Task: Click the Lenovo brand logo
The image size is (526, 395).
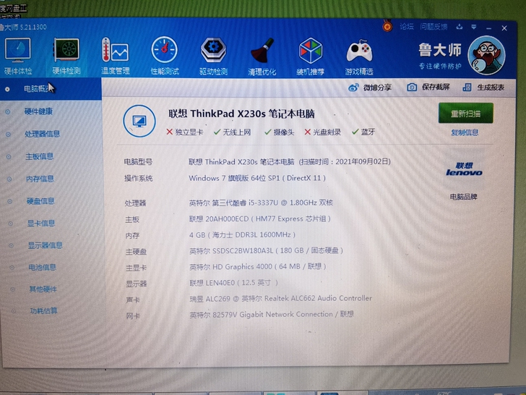Action: [464, 169]
